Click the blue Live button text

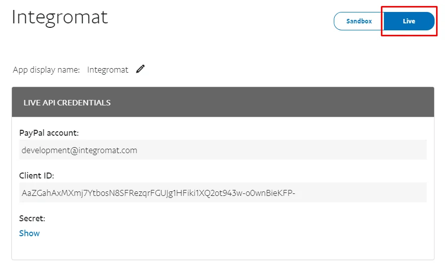tap(409, 21)
